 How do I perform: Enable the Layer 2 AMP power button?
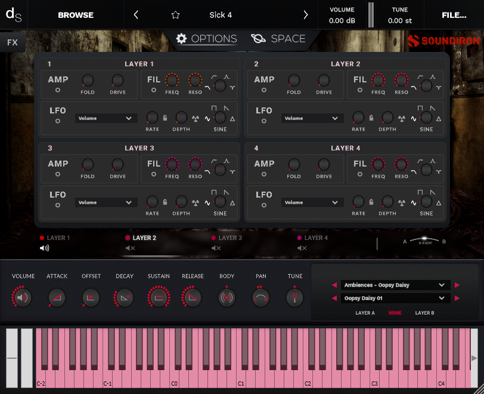pos(264,90)
